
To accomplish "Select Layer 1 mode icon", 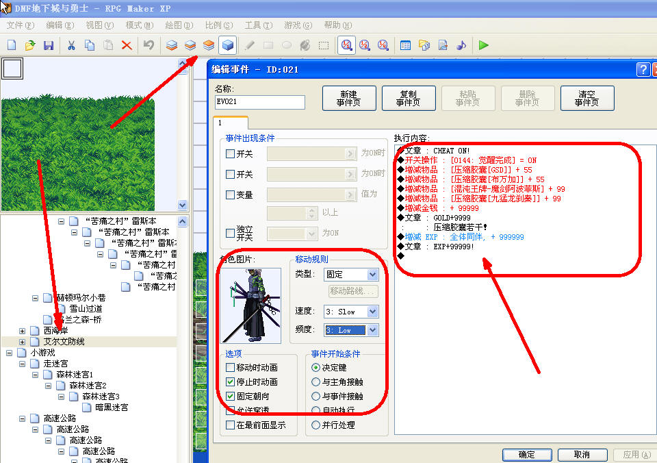I will pyautogui.click(x=172, y=45).
